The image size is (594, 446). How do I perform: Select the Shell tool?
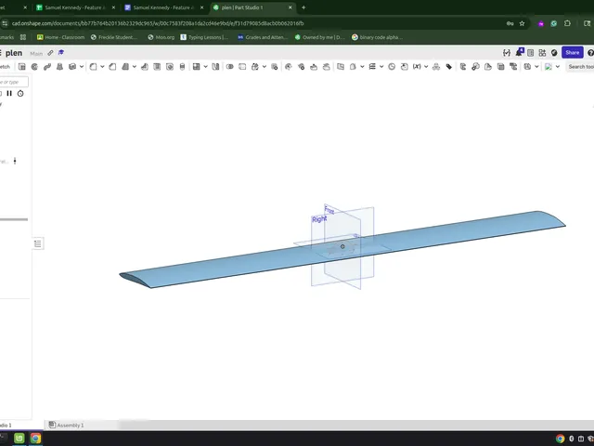(157, 67)
